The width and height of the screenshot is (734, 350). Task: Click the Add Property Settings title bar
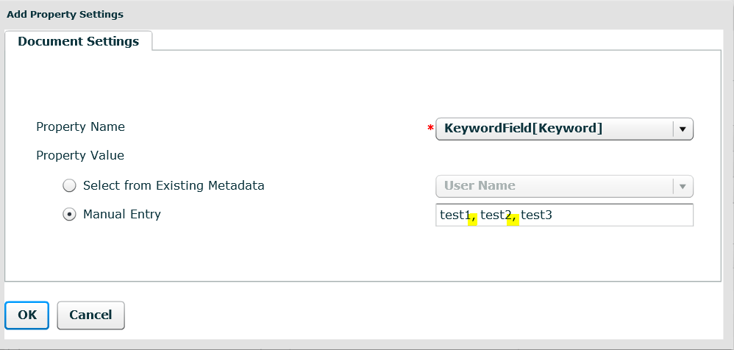pyautogui.click(x=65, y=14)
